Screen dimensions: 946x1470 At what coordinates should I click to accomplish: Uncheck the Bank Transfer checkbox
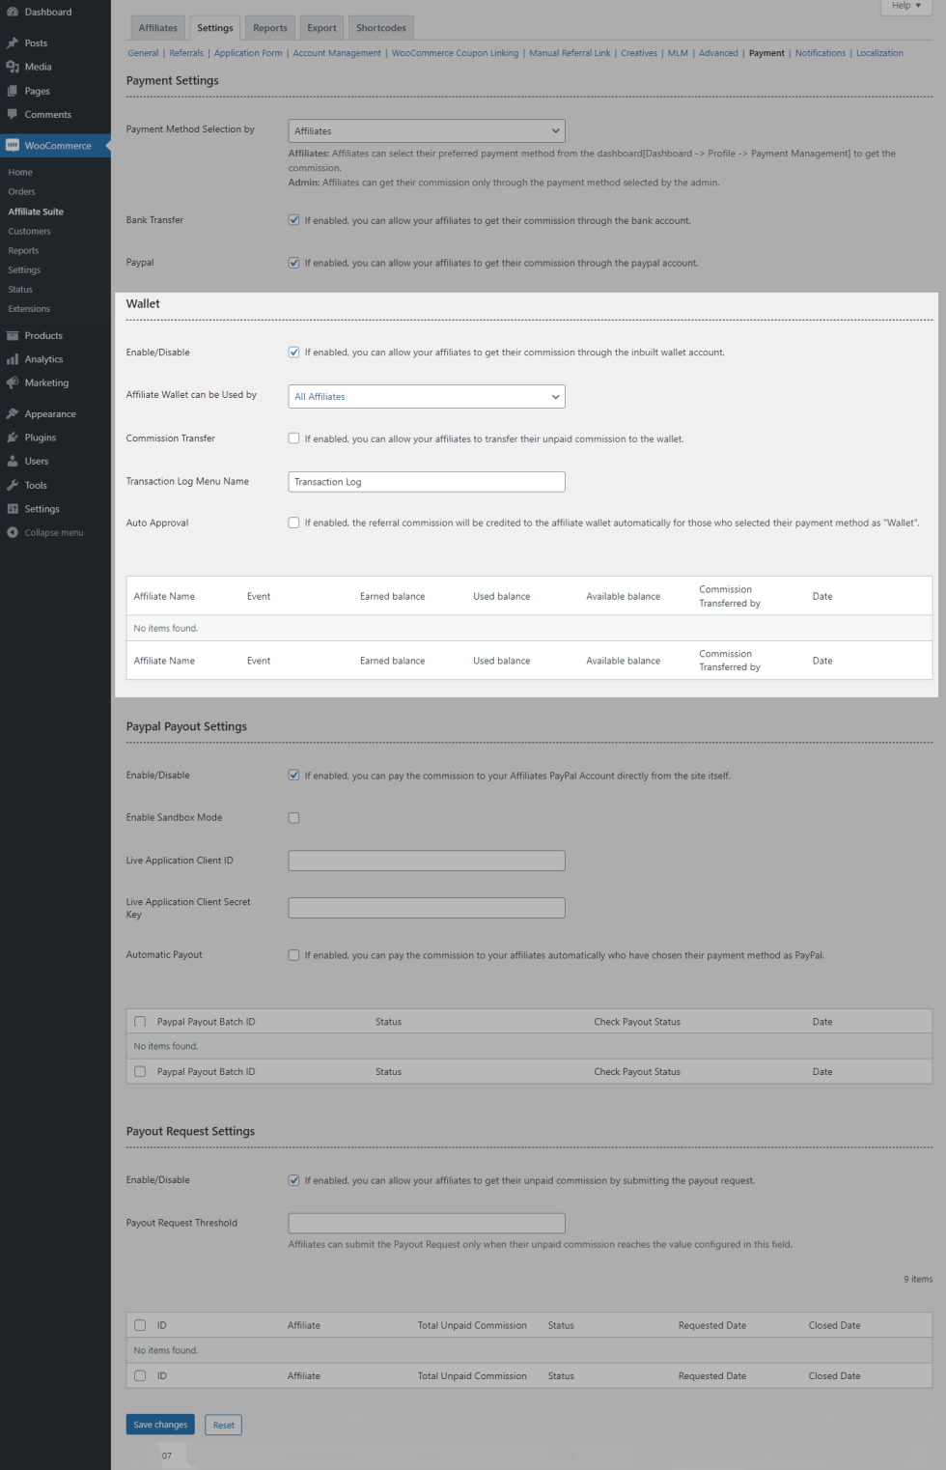point(293,220)
